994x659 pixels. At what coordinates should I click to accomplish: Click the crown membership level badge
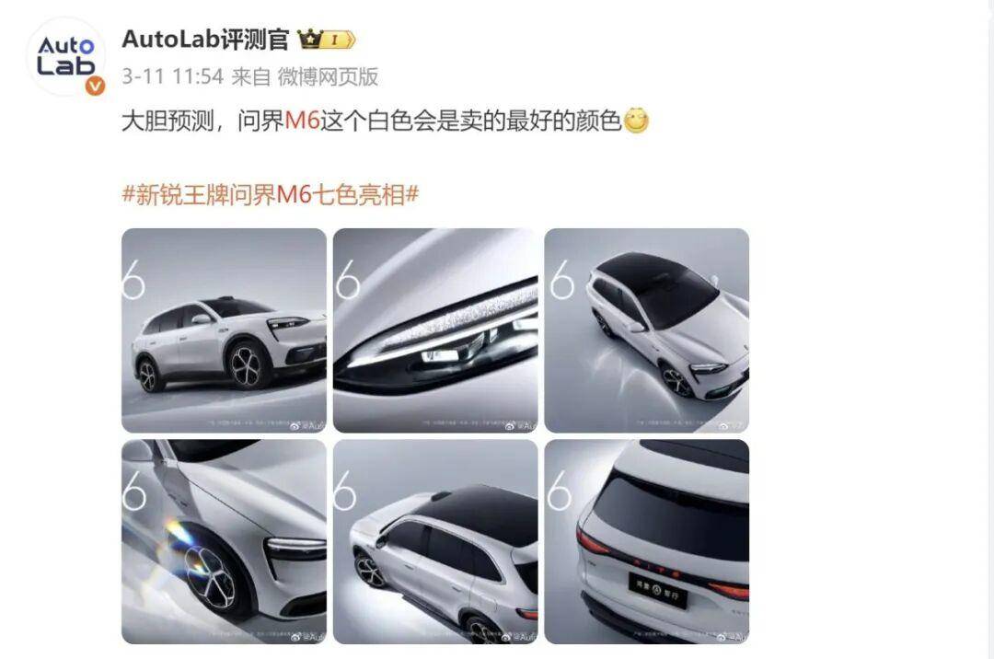tap(327, 40)
